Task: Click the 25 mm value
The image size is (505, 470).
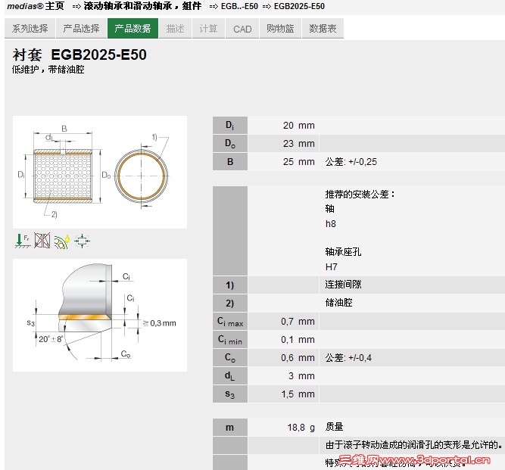Action: coord(299,162)
